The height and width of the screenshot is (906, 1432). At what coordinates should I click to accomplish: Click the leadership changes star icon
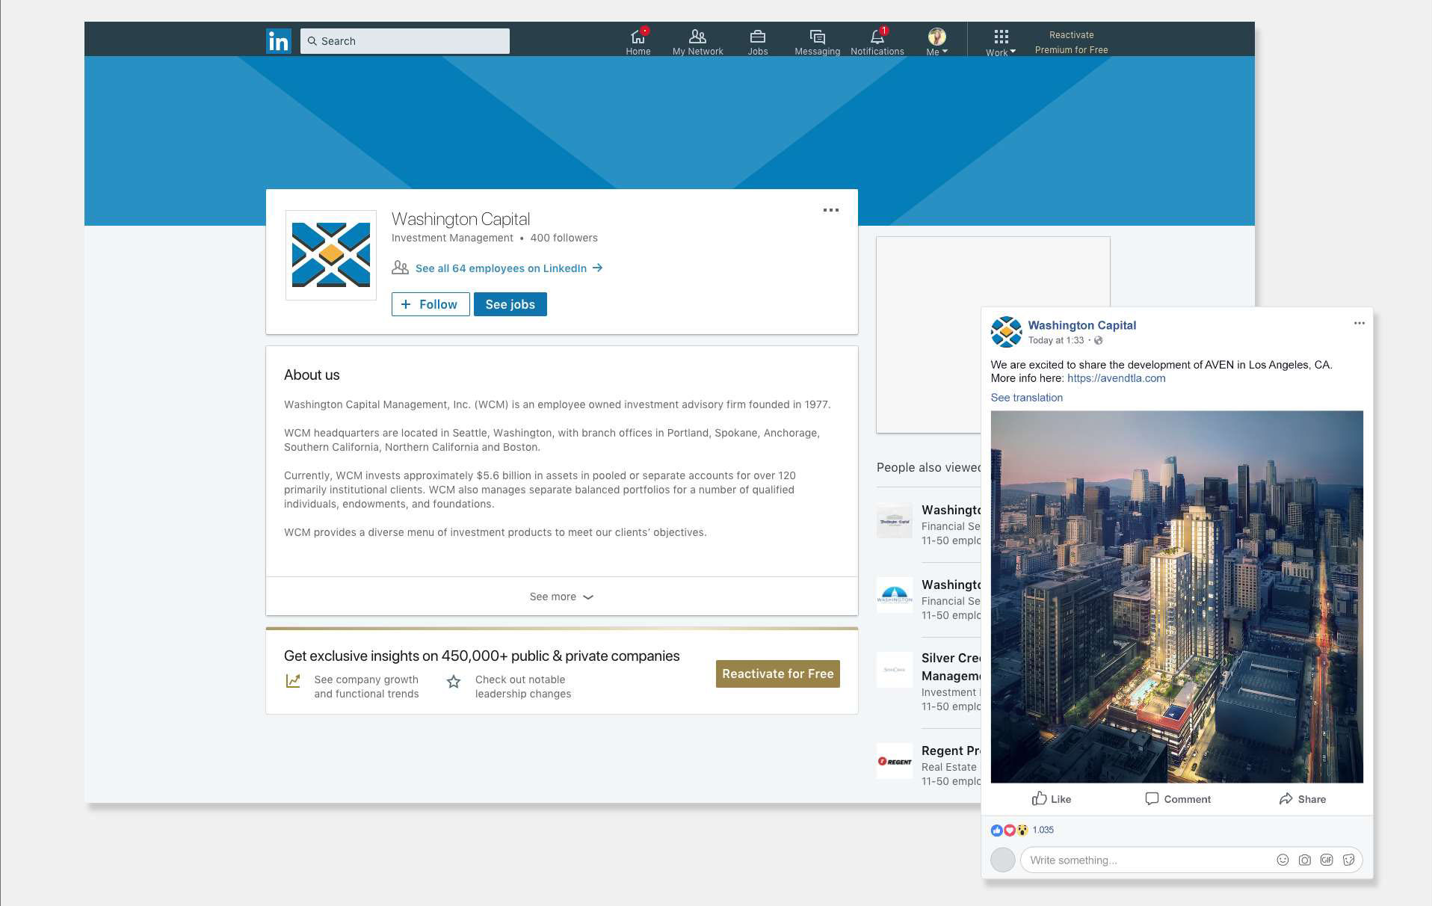[x=454, y=682]
